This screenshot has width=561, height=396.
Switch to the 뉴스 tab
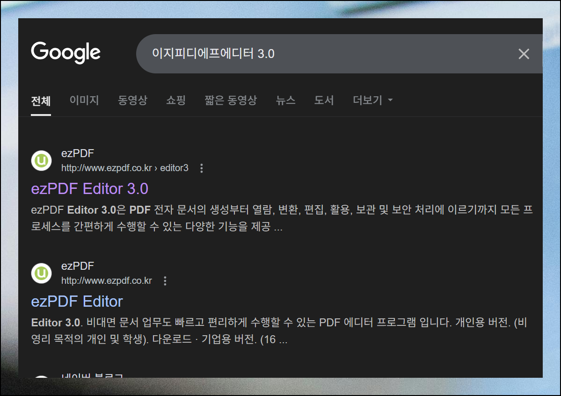tap(285, 100)
